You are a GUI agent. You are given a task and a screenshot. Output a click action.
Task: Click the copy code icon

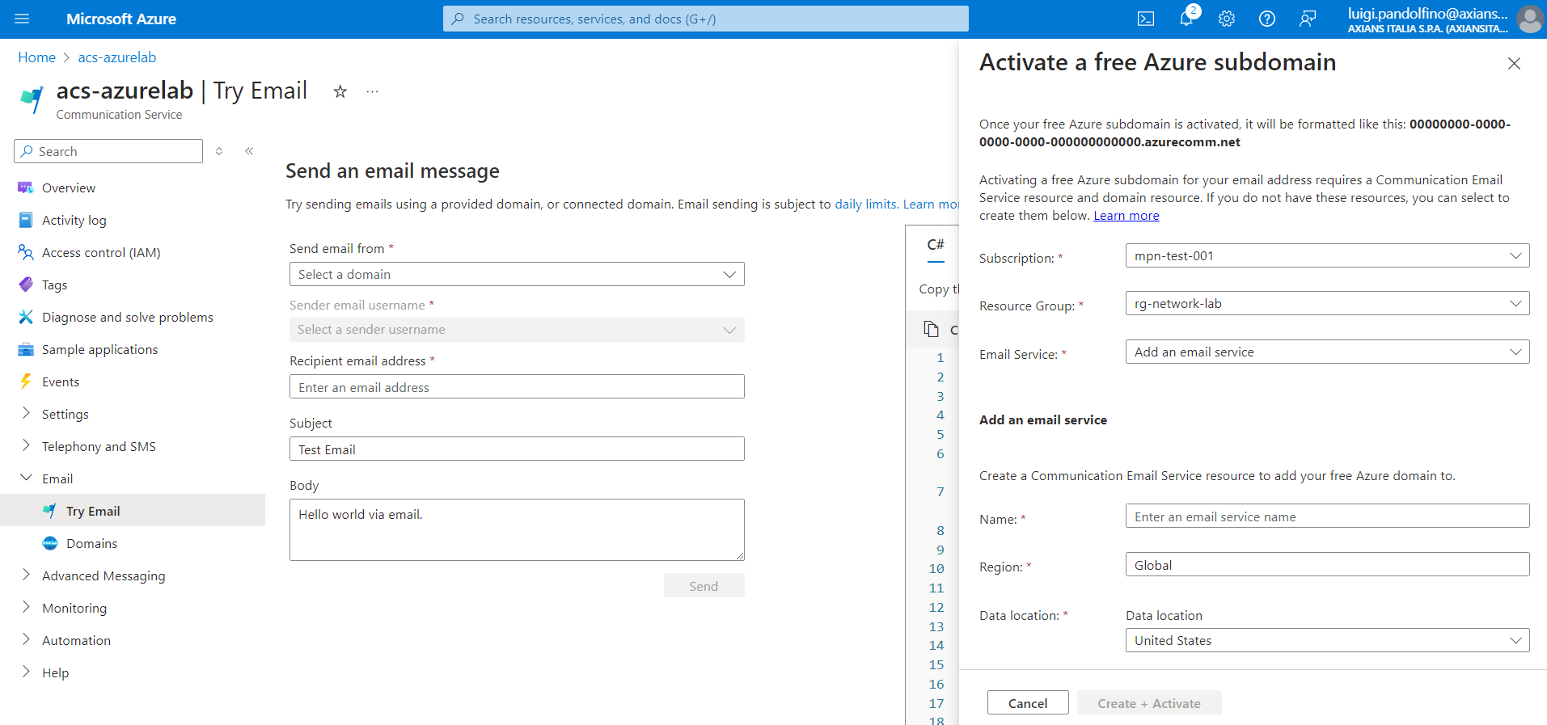click(x=932, y=329)
